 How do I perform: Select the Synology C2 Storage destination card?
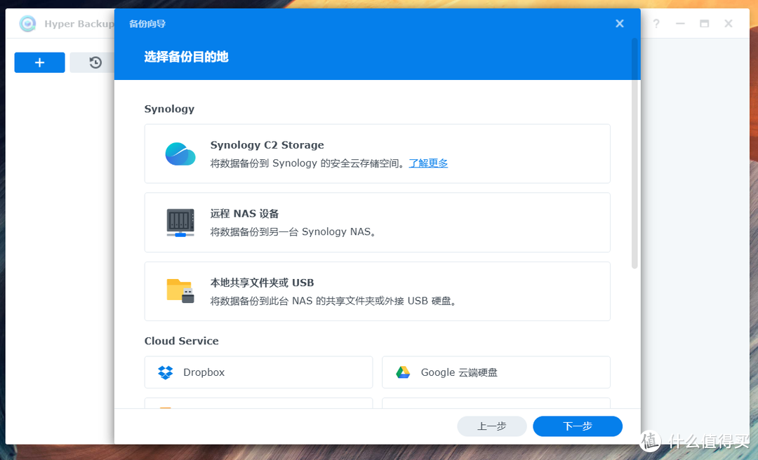(x=377, y=154)
